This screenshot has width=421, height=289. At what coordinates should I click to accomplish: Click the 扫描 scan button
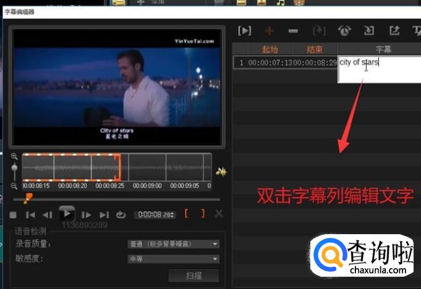click(x=193, y=275)
